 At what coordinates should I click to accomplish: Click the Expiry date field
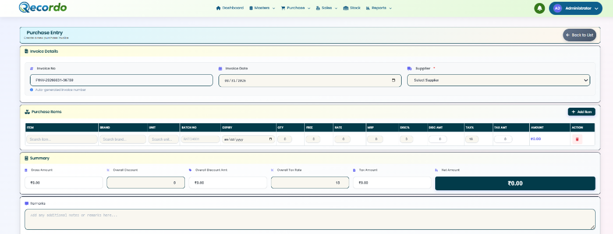point(248,139)
